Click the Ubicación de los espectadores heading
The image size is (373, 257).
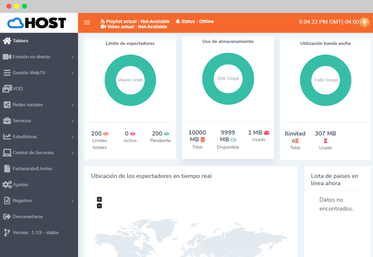(x=151, y=176)
